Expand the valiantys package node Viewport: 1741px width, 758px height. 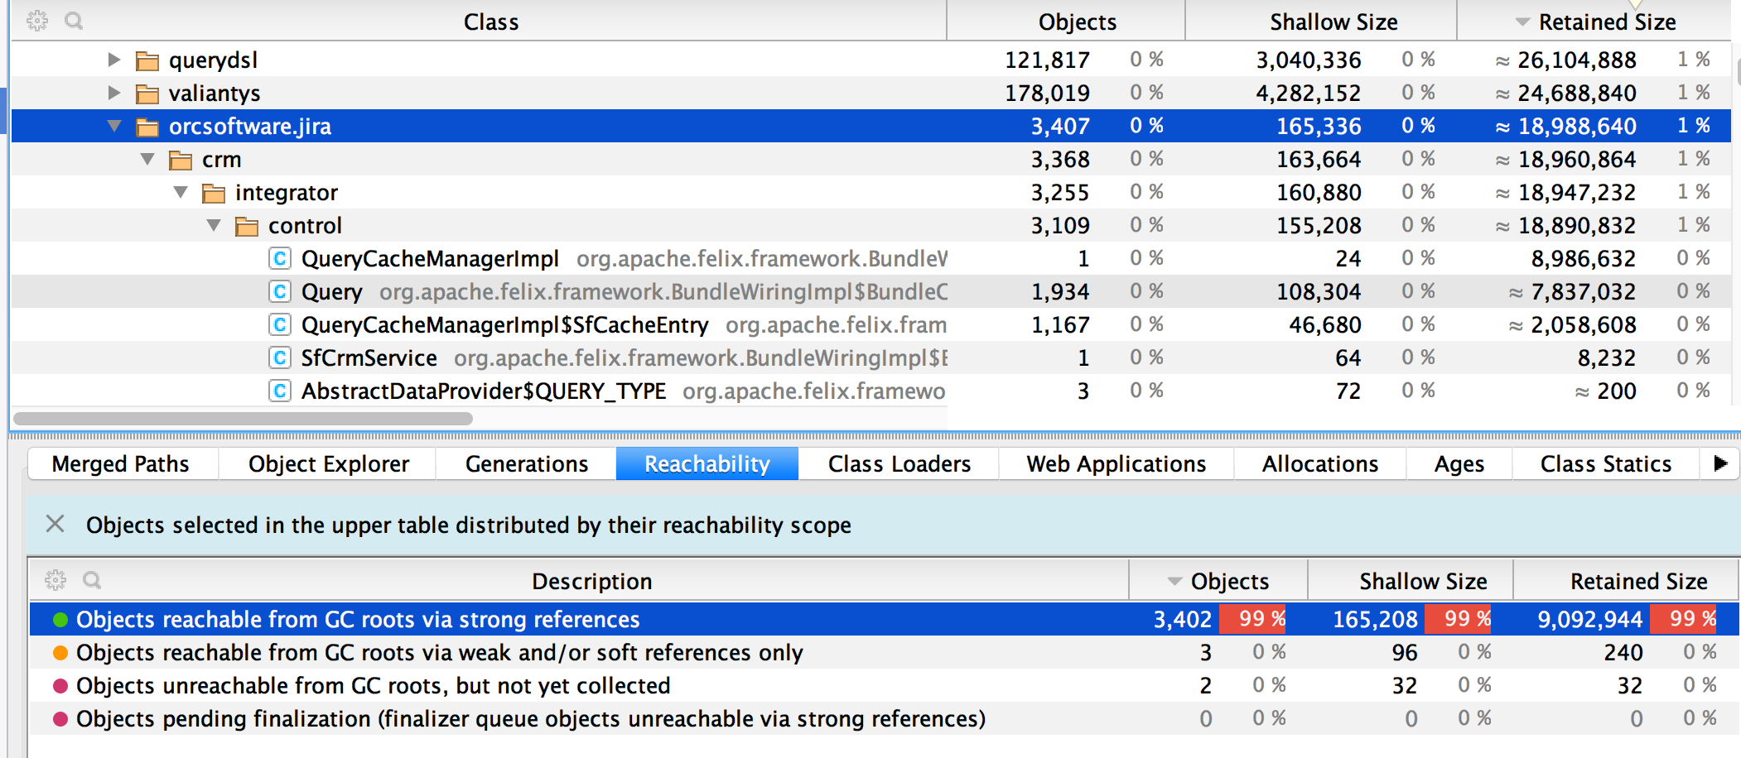(x=113, y=93)
